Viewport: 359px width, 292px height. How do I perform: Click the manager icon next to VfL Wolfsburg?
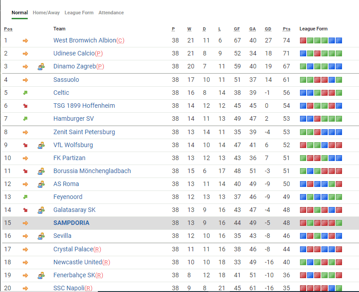pos(41,145)
